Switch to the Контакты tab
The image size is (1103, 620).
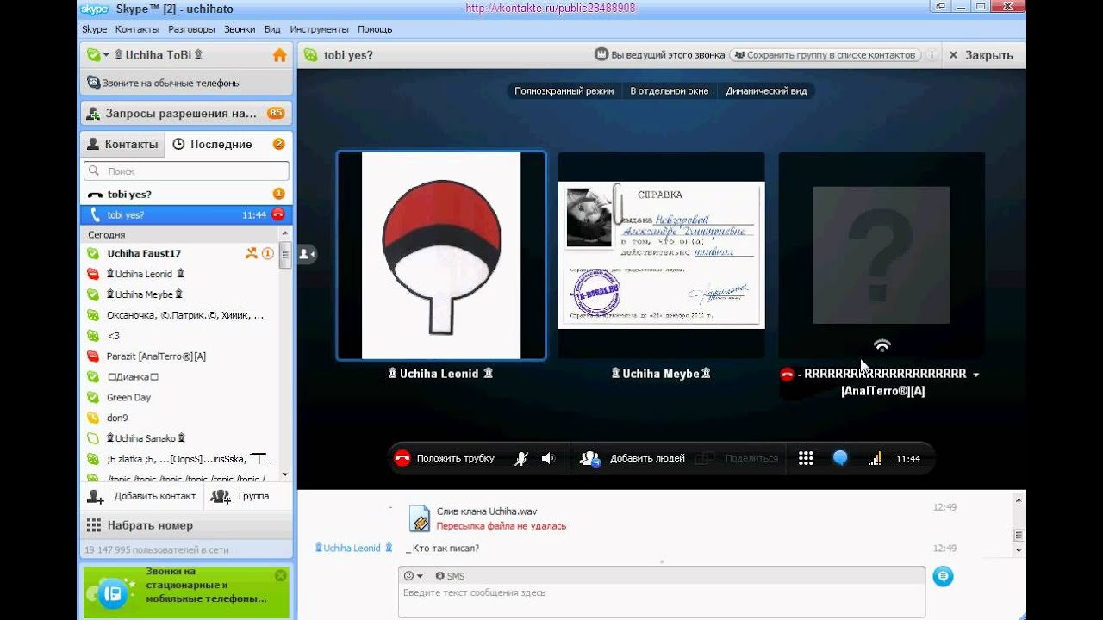pos(122,144)
